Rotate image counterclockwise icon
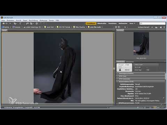Image resolution: width=167 pixels, height=125 pixels. tap(41, 24)
